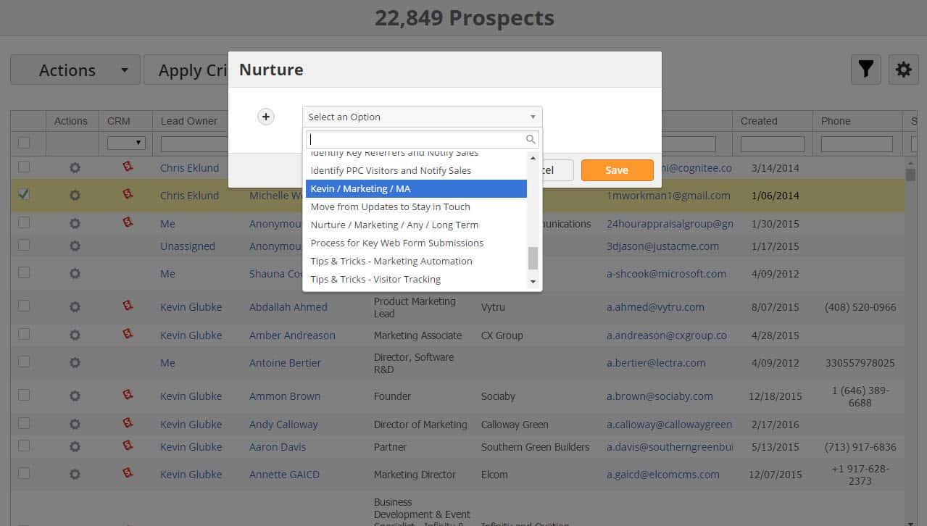Open a.gaicd@elcomcms.com email link
This screenshot has height=526, width=927.
pos(663,475)
